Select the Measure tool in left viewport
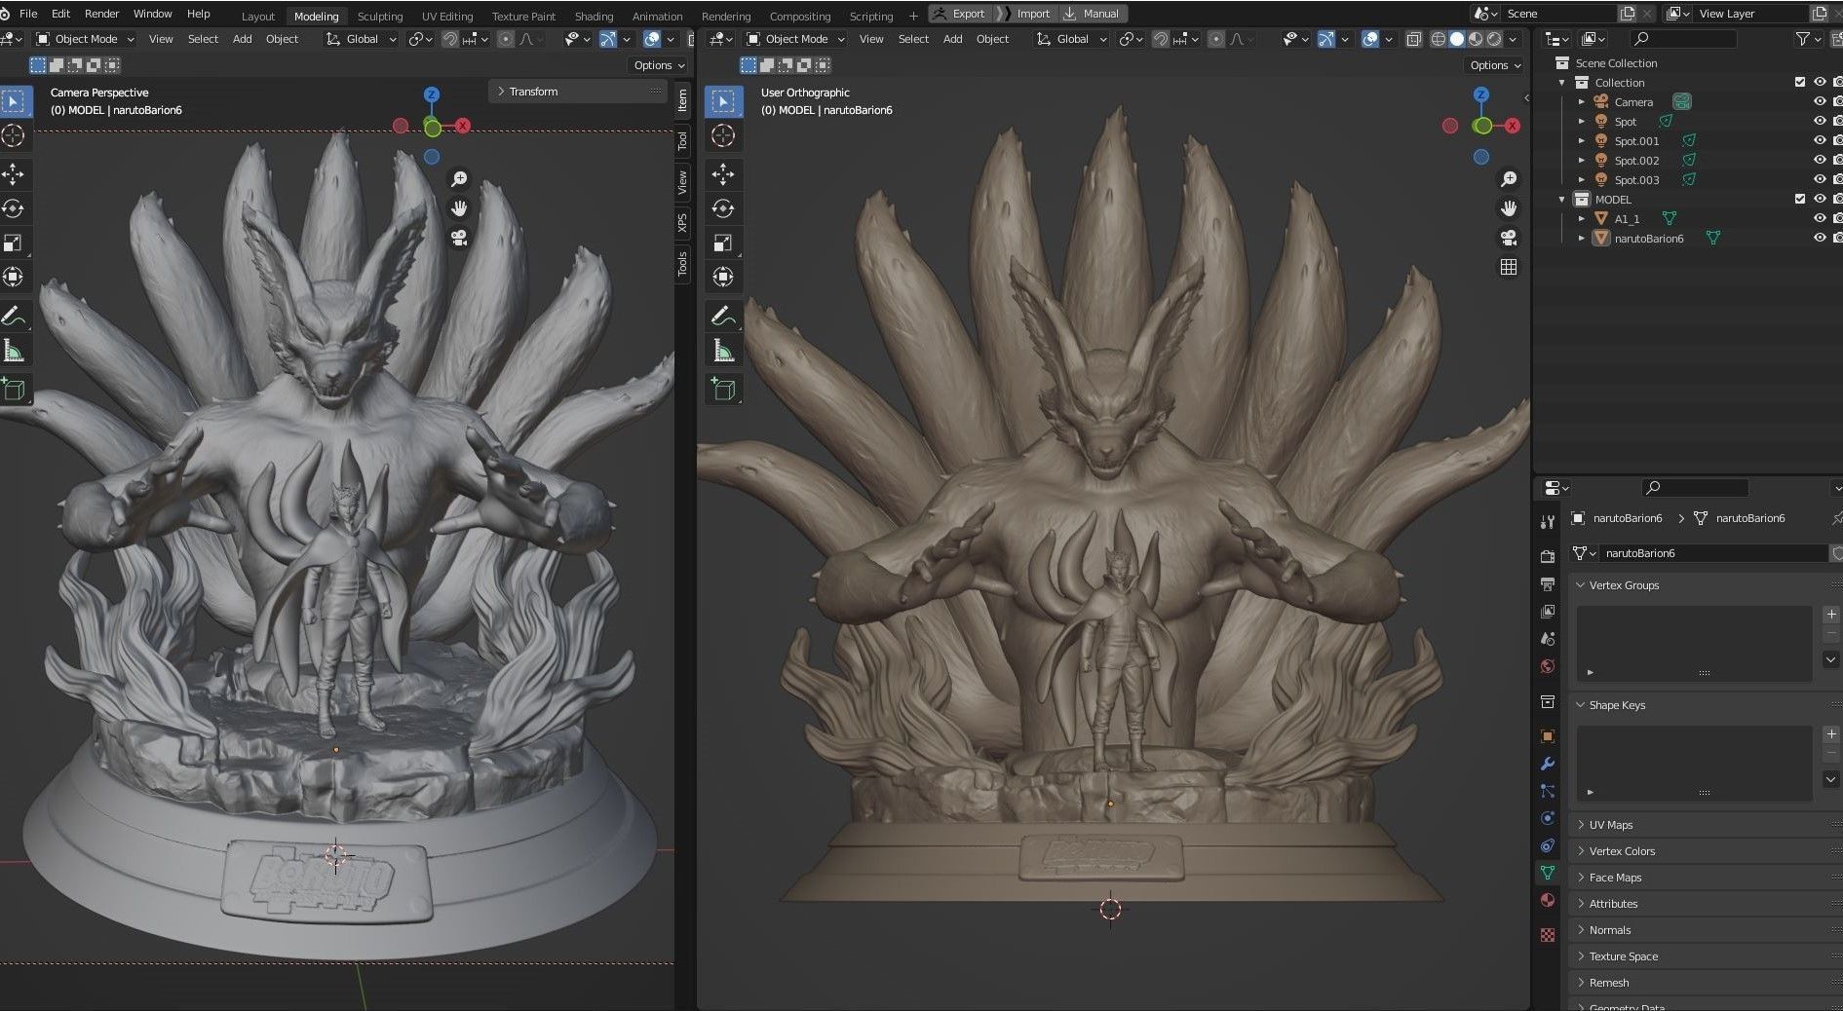 click(x=14, y=351)
